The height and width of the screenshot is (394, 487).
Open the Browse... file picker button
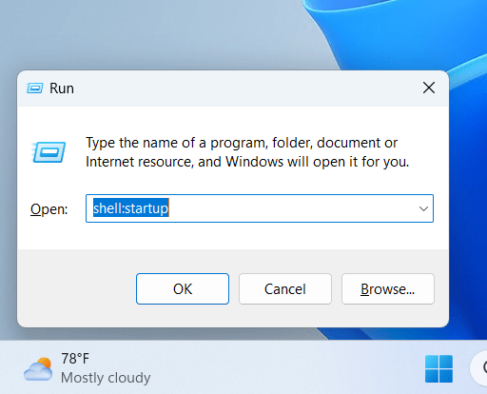click(x=388, y=289)
